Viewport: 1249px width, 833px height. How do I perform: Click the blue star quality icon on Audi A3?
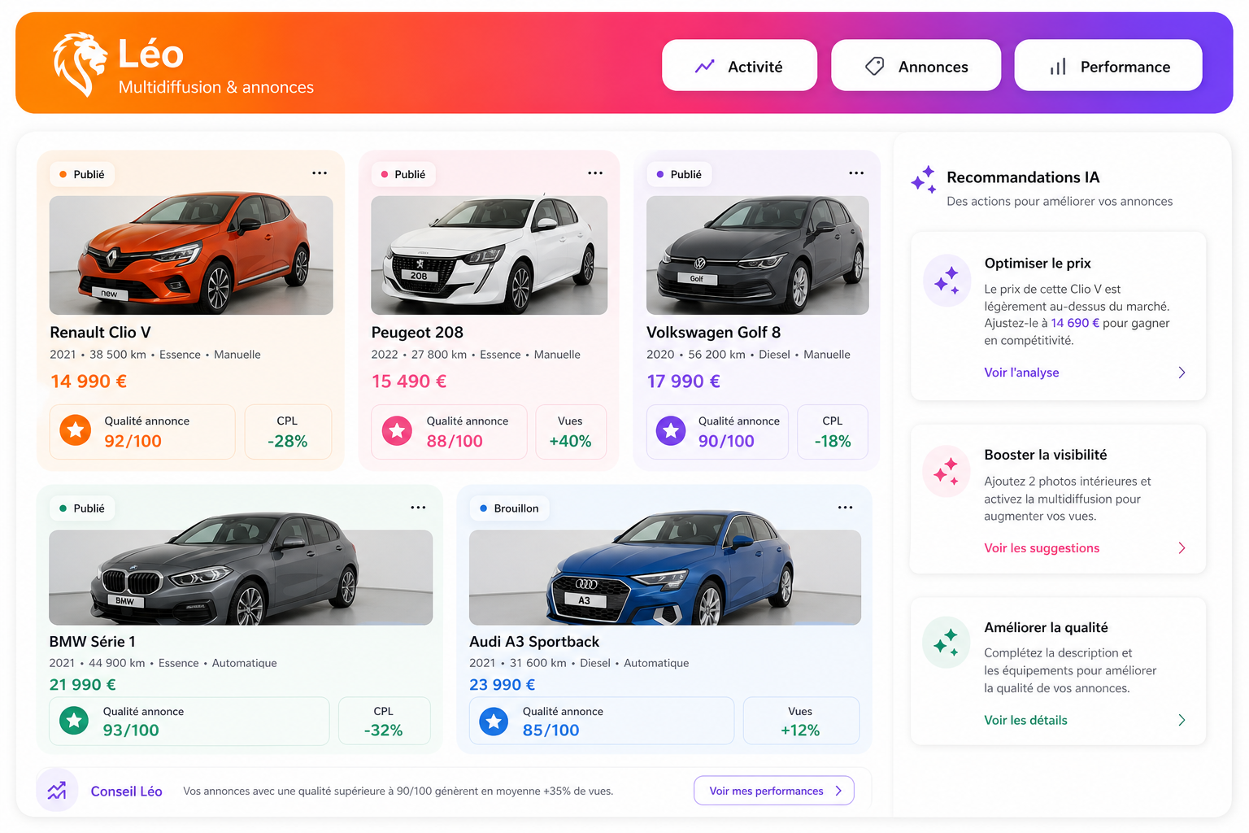click(494, 721)
